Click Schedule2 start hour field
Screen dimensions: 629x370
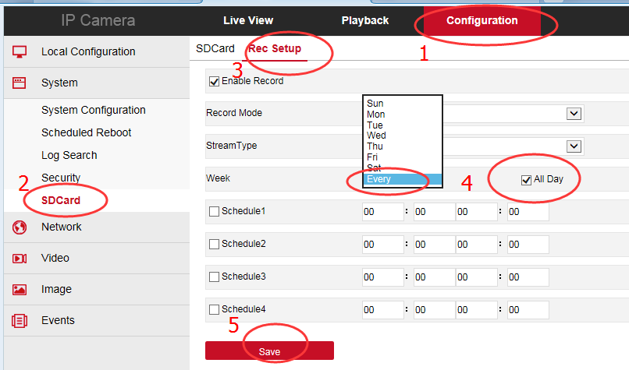(382, 245)
